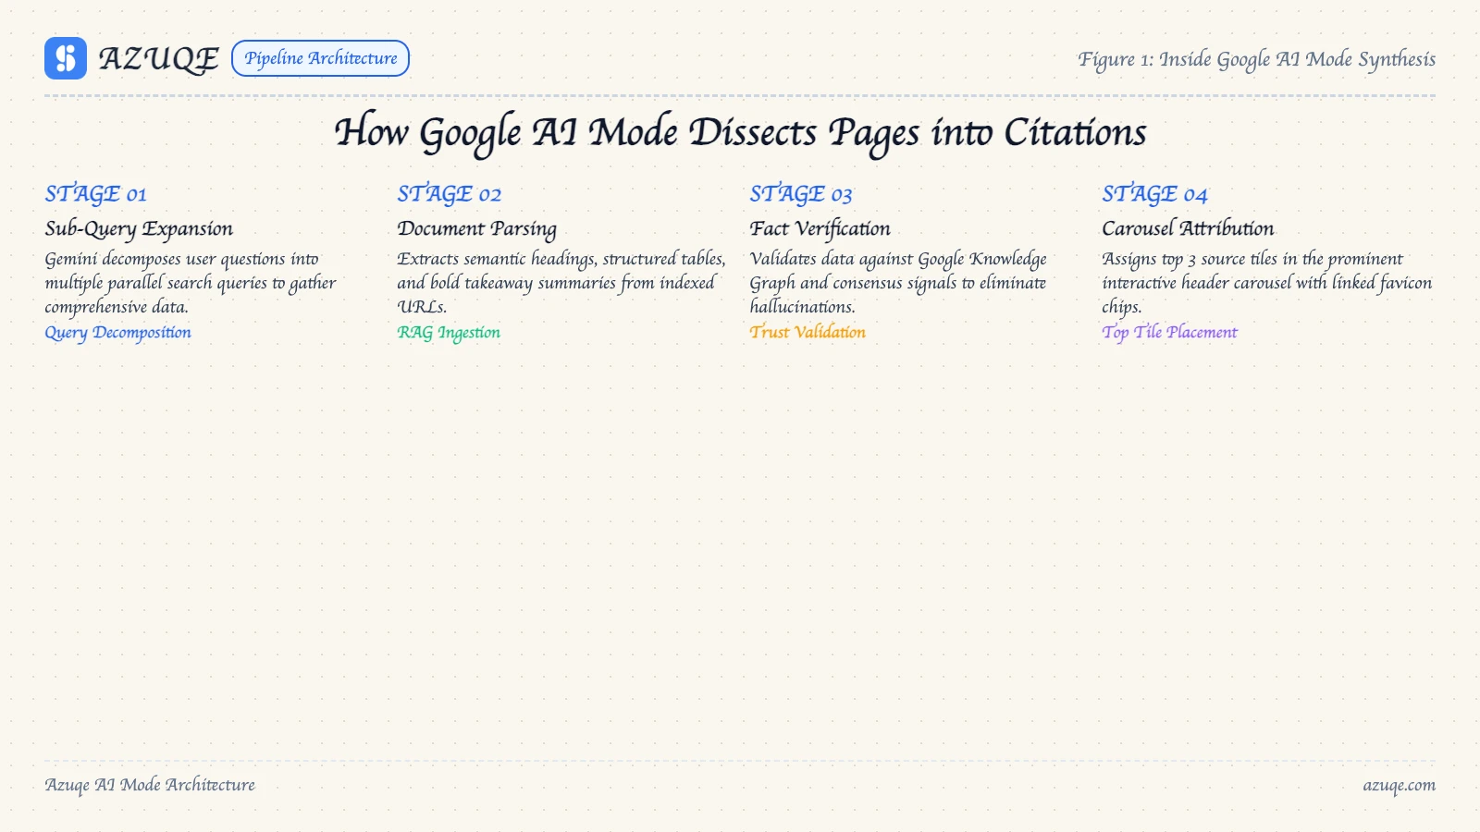Open the azuqe.com footer link
The image size is (1480, 832).
pos(1399,785)
